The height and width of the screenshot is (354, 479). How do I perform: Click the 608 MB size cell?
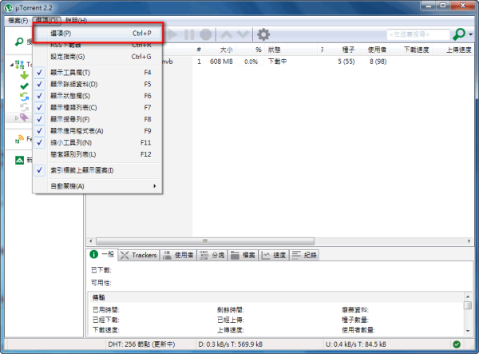tap(221, 62)
